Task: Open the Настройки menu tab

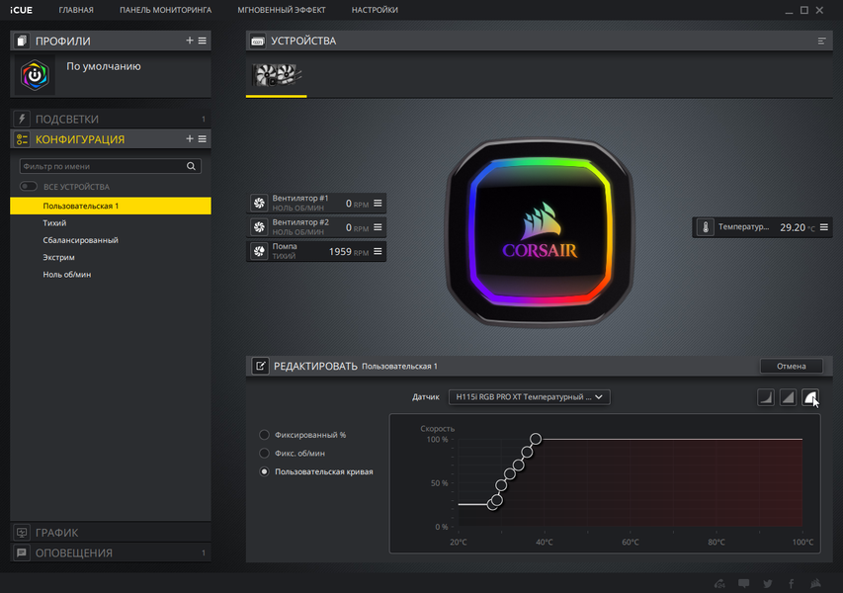Action: point(375,10)
